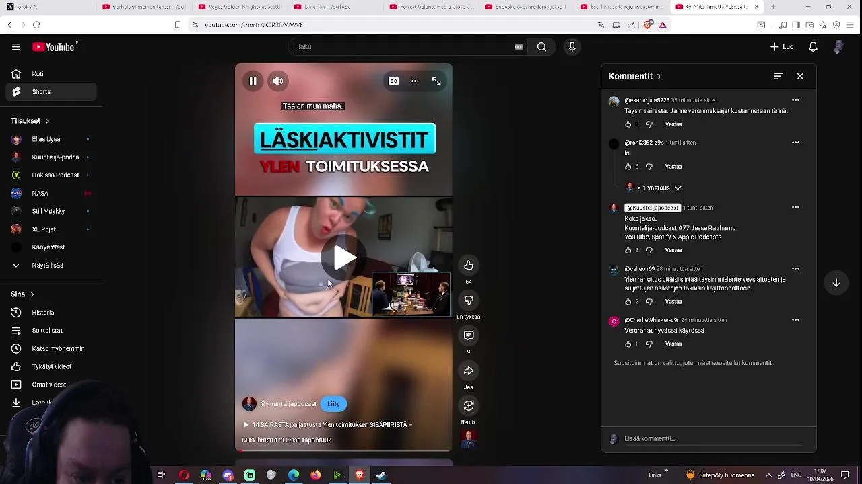Open Historia in sidebar

click(51, 313)
